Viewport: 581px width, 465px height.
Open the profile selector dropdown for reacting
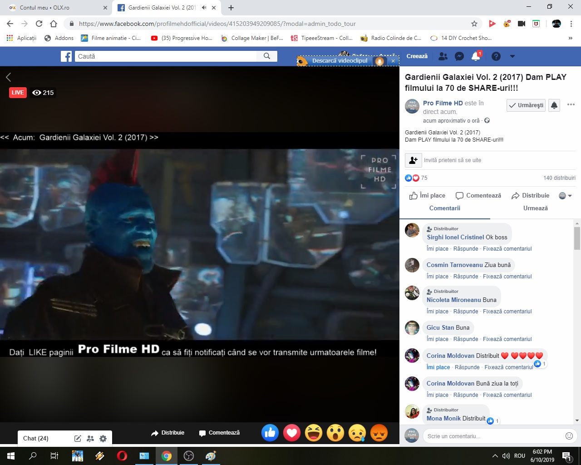pyautogui.click(x=565, y=196)
